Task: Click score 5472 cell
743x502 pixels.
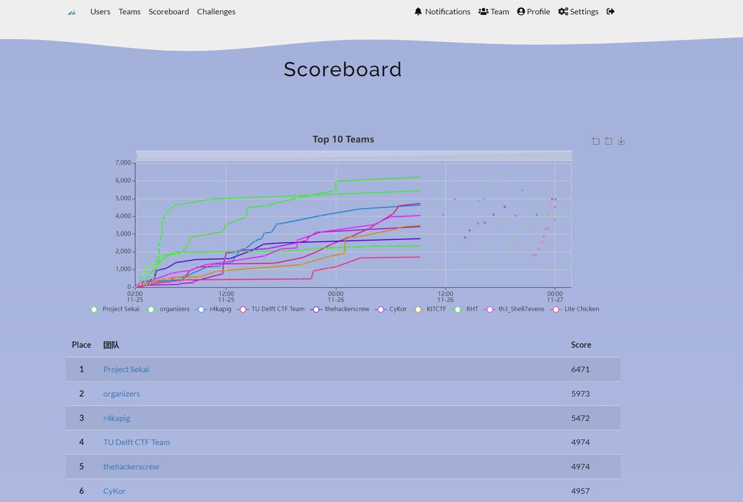Action: (580, 418)
